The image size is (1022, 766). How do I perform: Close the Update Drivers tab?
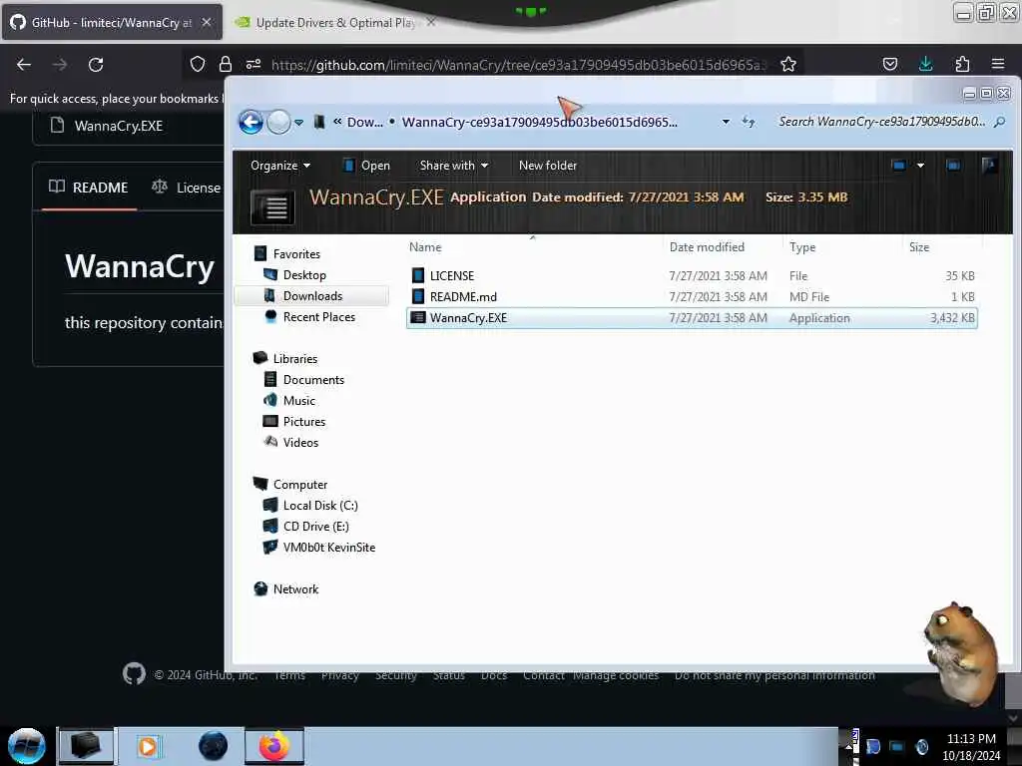(x=431, y=22)
